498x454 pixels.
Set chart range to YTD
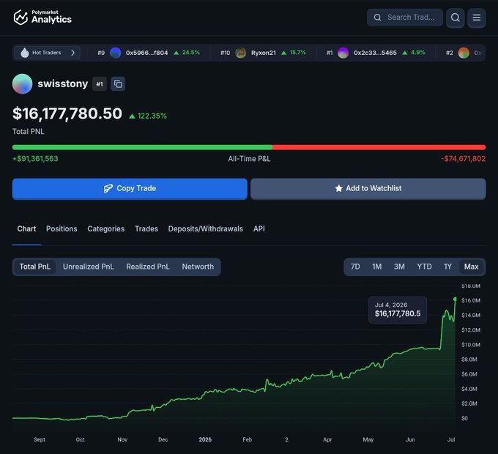tap(424, 267)
